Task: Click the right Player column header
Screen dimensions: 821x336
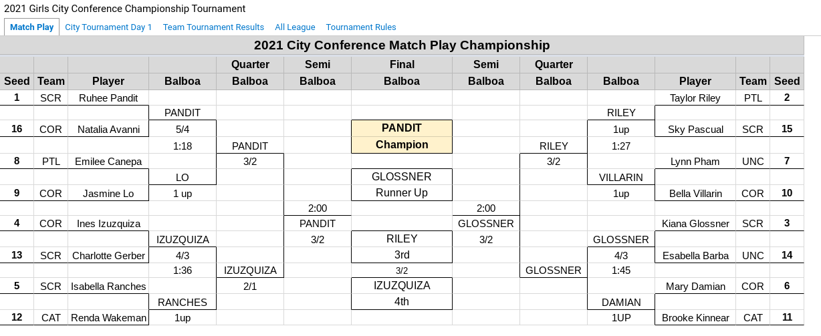Action: tap(695, 81)
